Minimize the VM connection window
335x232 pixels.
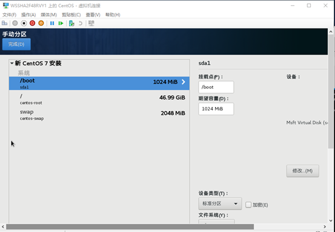(293, 5)
